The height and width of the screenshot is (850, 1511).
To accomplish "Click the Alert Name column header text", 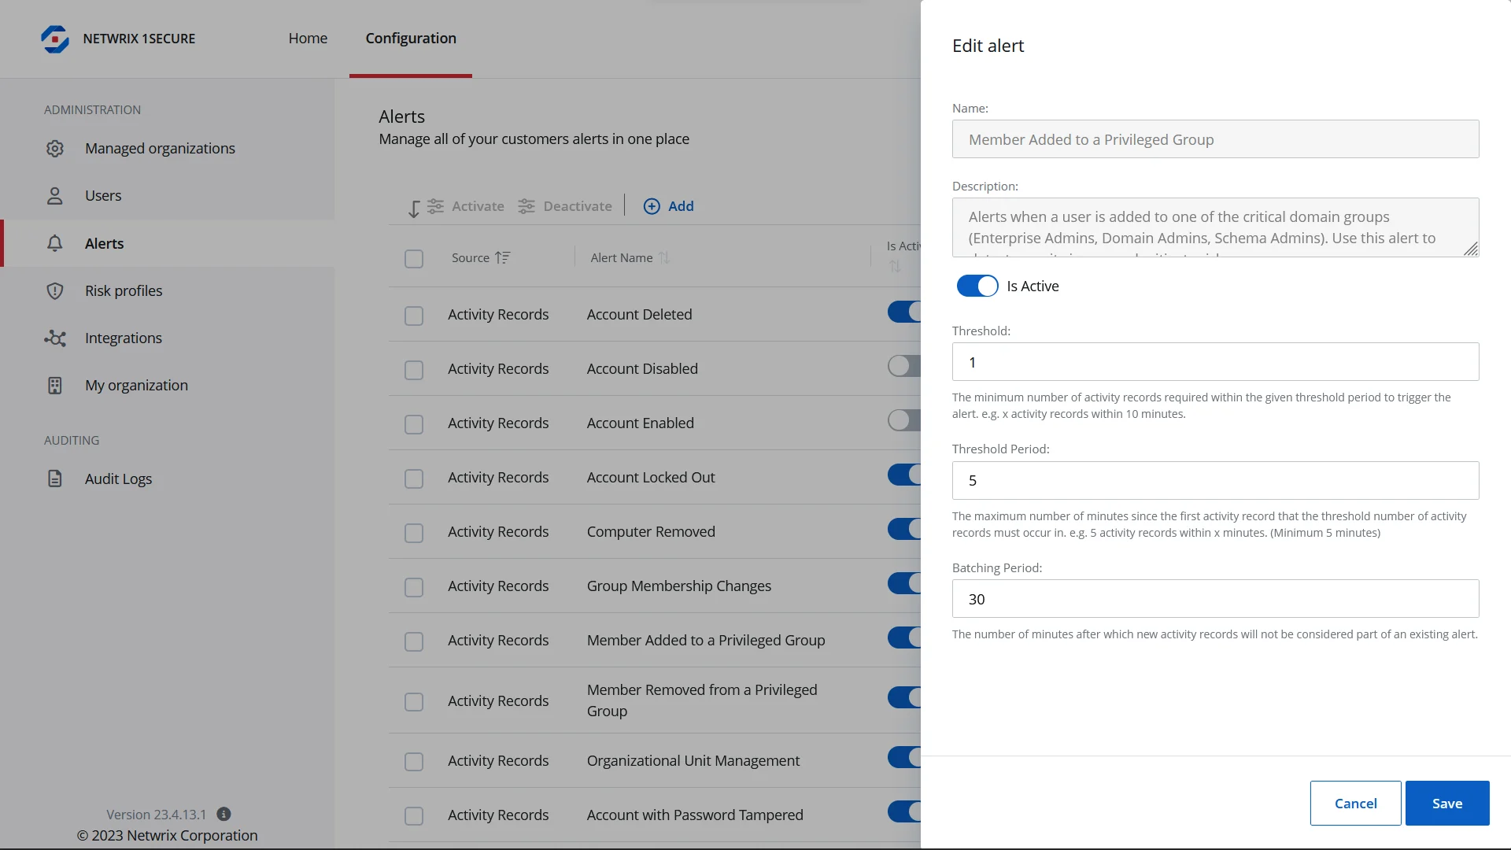I will point(622,257).
